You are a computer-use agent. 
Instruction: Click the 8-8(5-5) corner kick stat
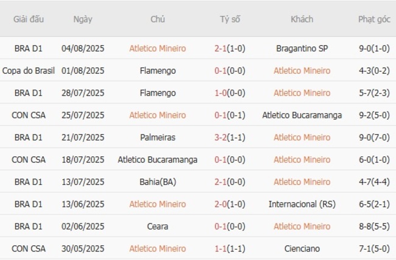(374, 226)
